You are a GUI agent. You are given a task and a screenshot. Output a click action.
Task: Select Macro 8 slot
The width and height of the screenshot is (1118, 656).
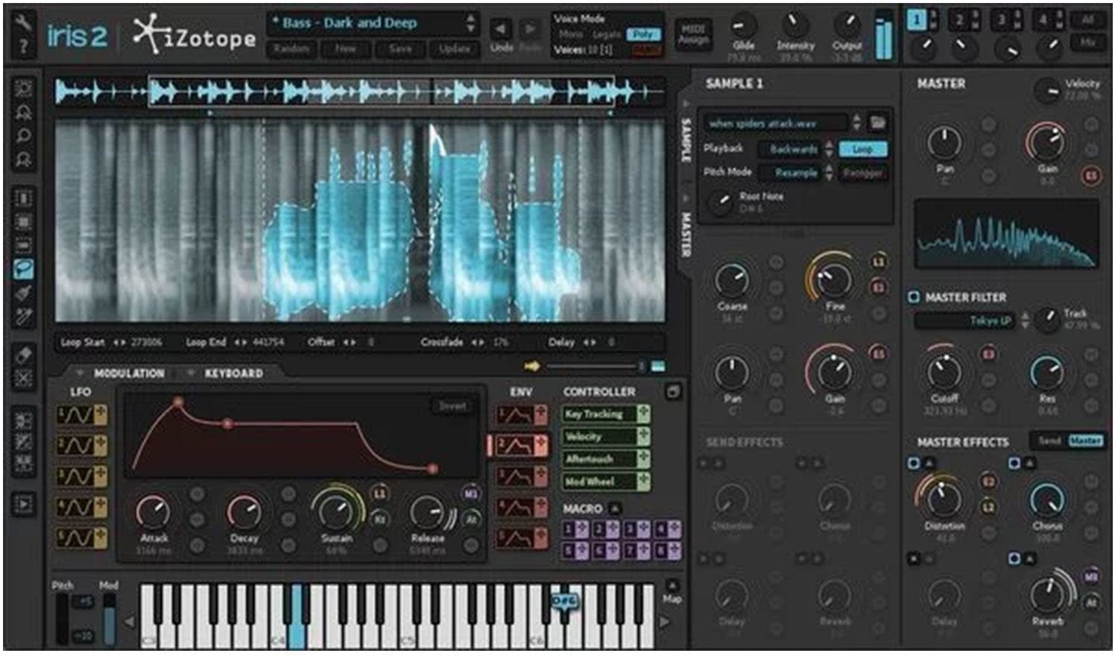point(668,551)
